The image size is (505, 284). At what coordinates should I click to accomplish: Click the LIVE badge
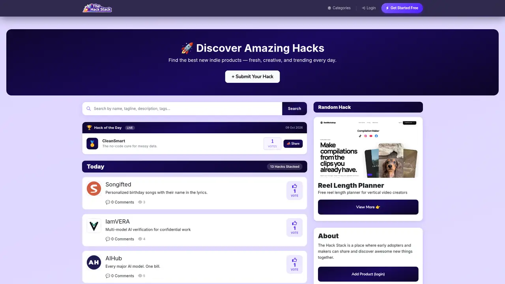[129, 128]
